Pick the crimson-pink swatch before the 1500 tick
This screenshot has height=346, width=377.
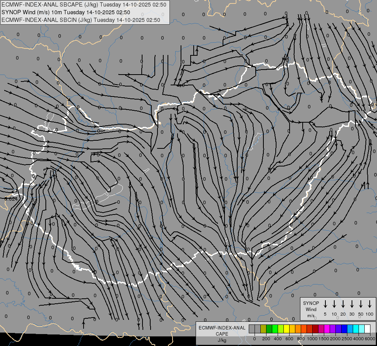coord(321,329)
